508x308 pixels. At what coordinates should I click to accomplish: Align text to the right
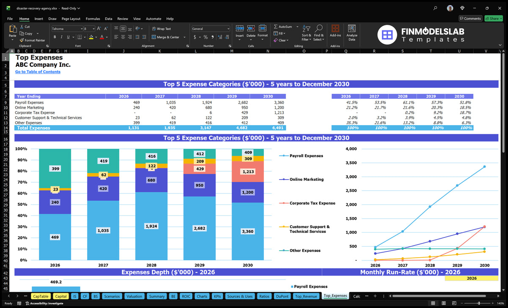point(130,37)
